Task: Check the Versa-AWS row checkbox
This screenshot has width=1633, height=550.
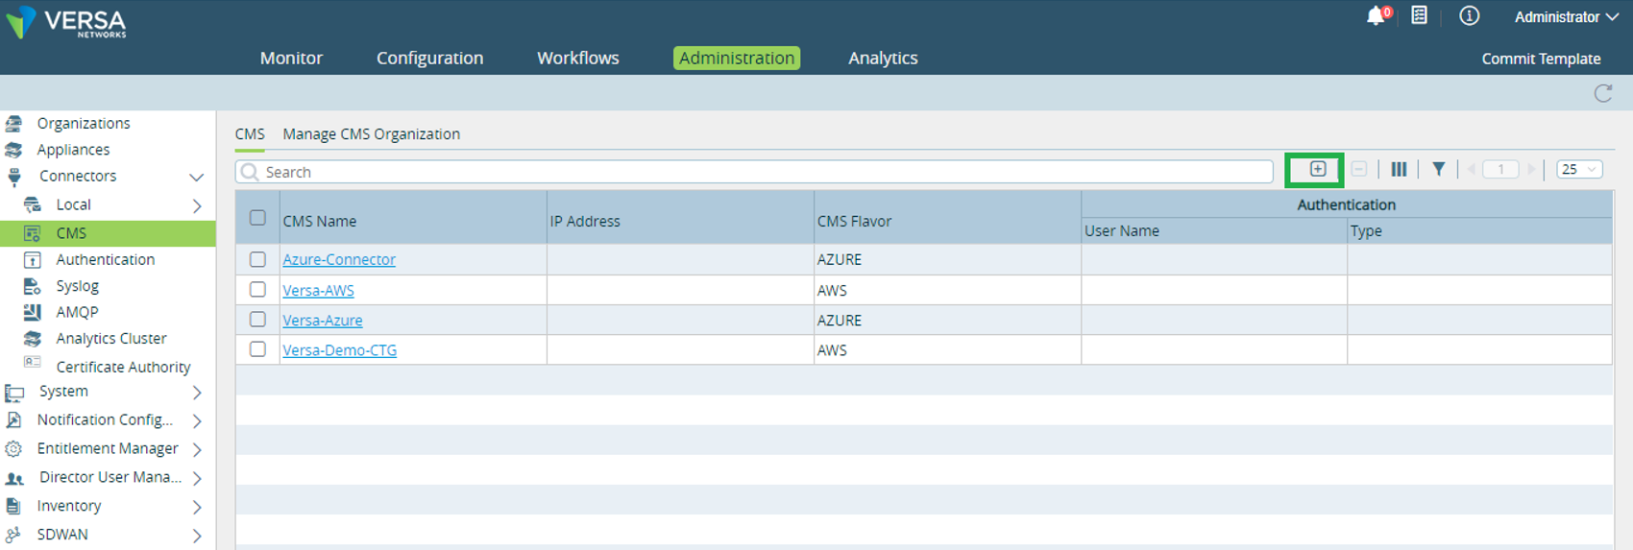Action: click(x=257, y=289)
